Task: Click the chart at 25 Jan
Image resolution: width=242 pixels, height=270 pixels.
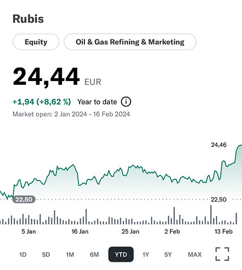Action: [x=130, y=231]
